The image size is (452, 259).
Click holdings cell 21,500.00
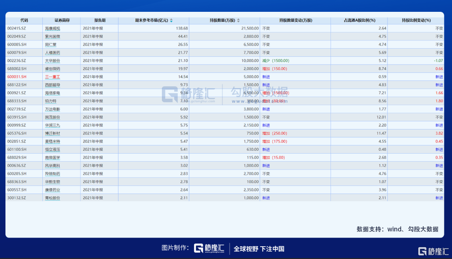[250, 29]
